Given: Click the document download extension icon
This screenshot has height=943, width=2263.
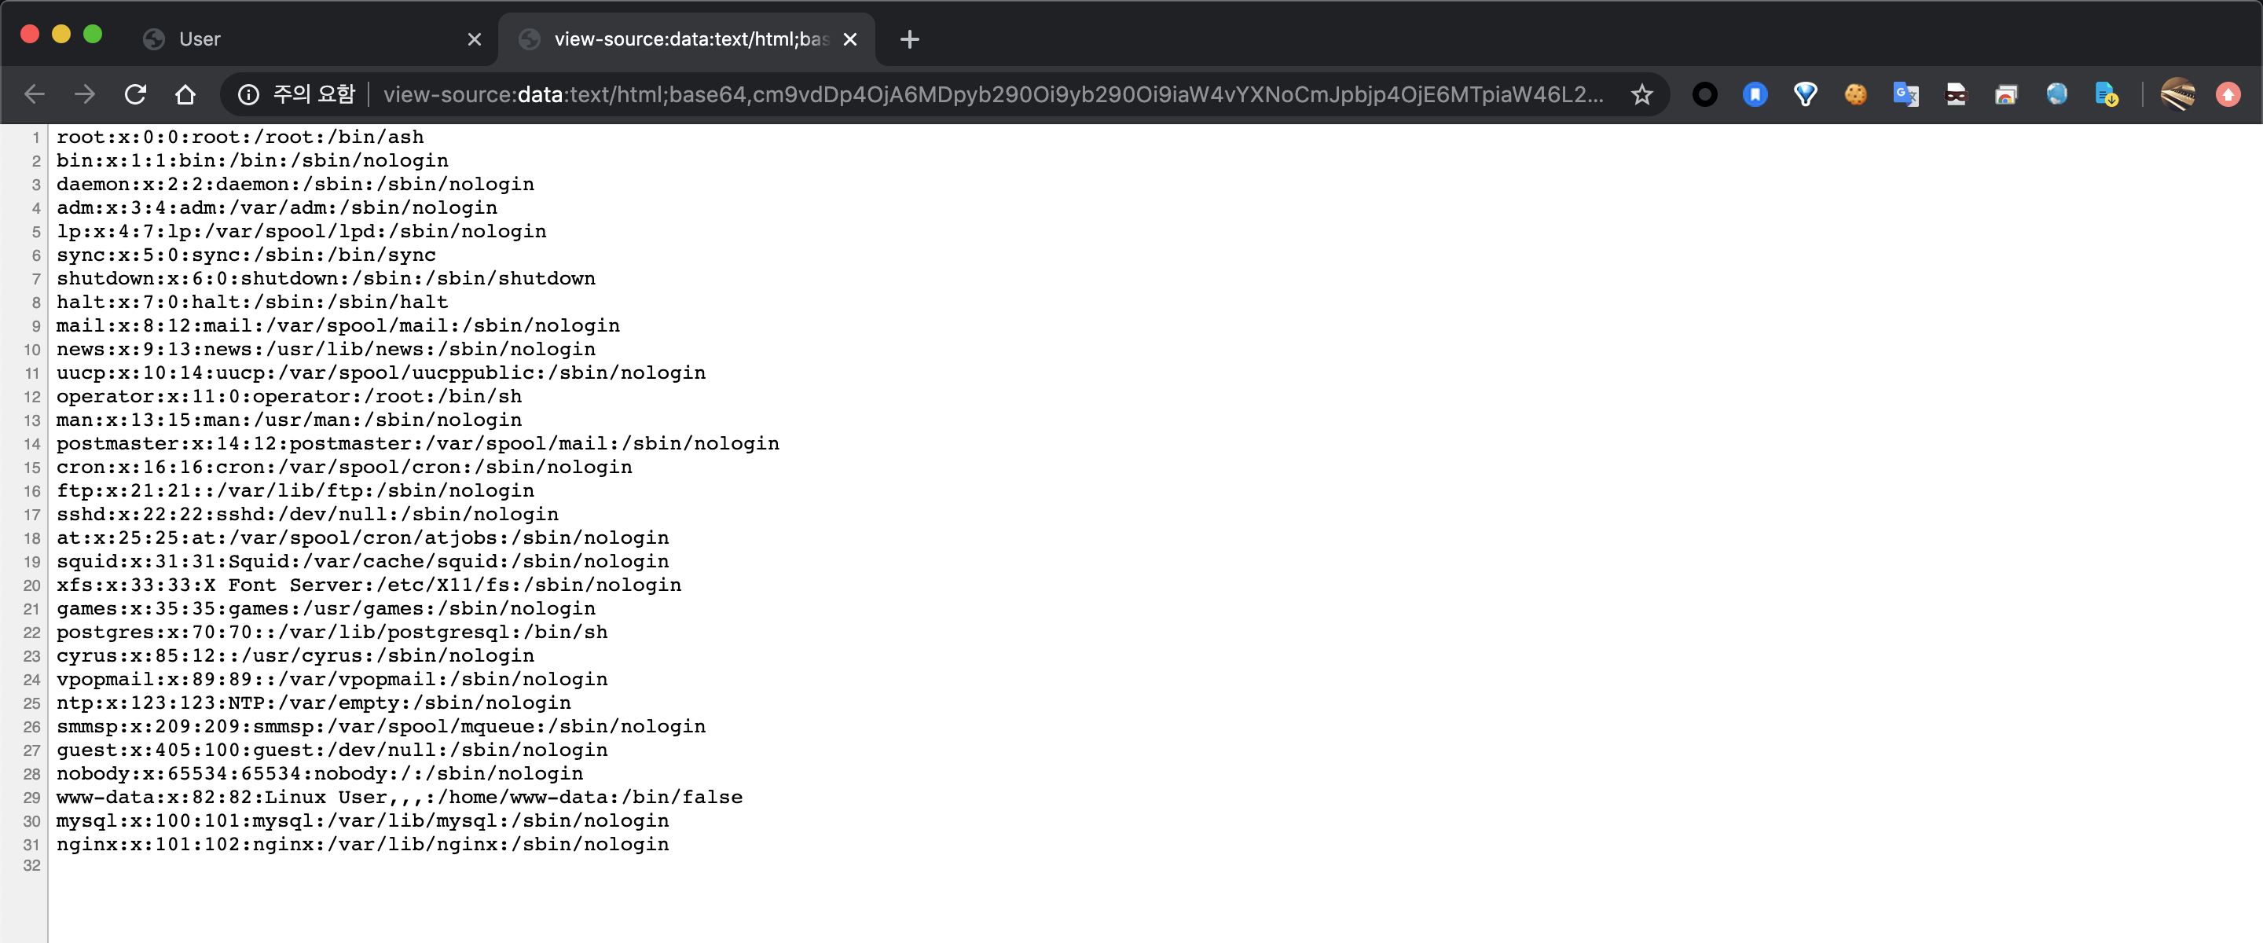Looking at the screenshot, I should [2107, 94].
